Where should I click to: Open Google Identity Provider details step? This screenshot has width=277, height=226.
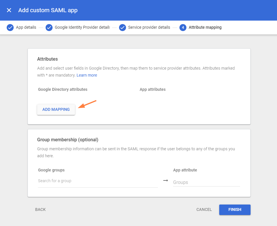(82, 28)
